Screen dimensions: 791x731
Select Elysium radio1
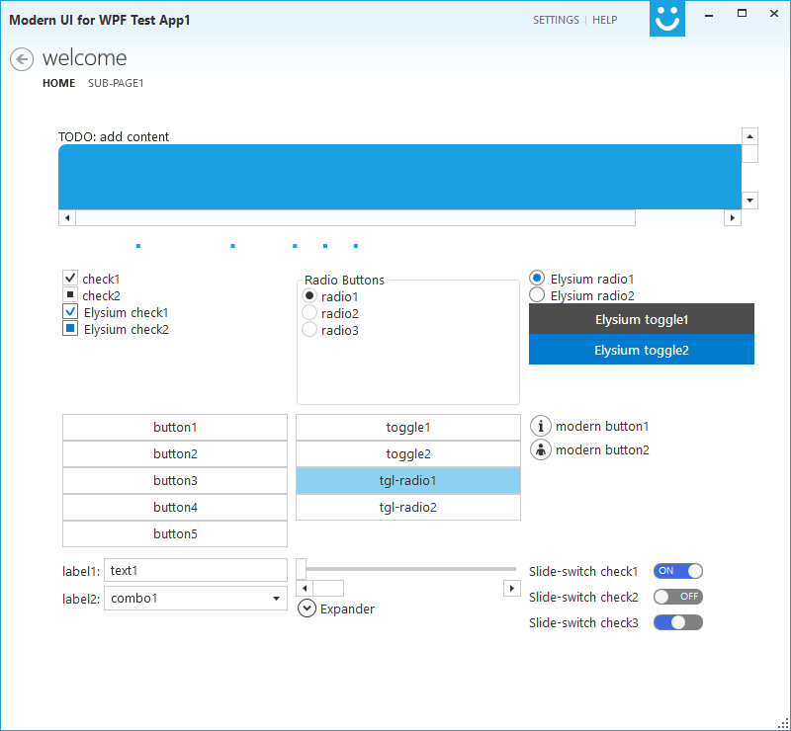537,278
